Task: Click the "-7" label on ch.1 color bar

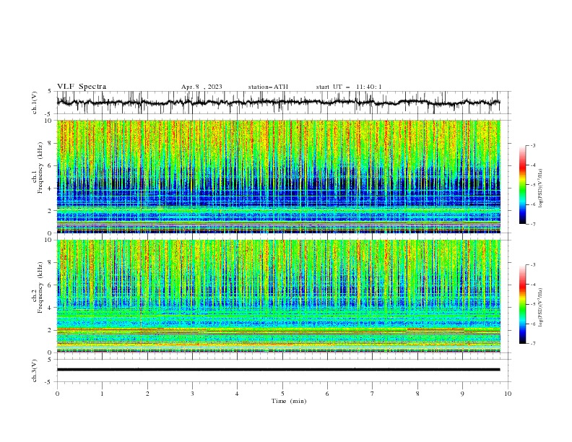Action: [532, 225]
